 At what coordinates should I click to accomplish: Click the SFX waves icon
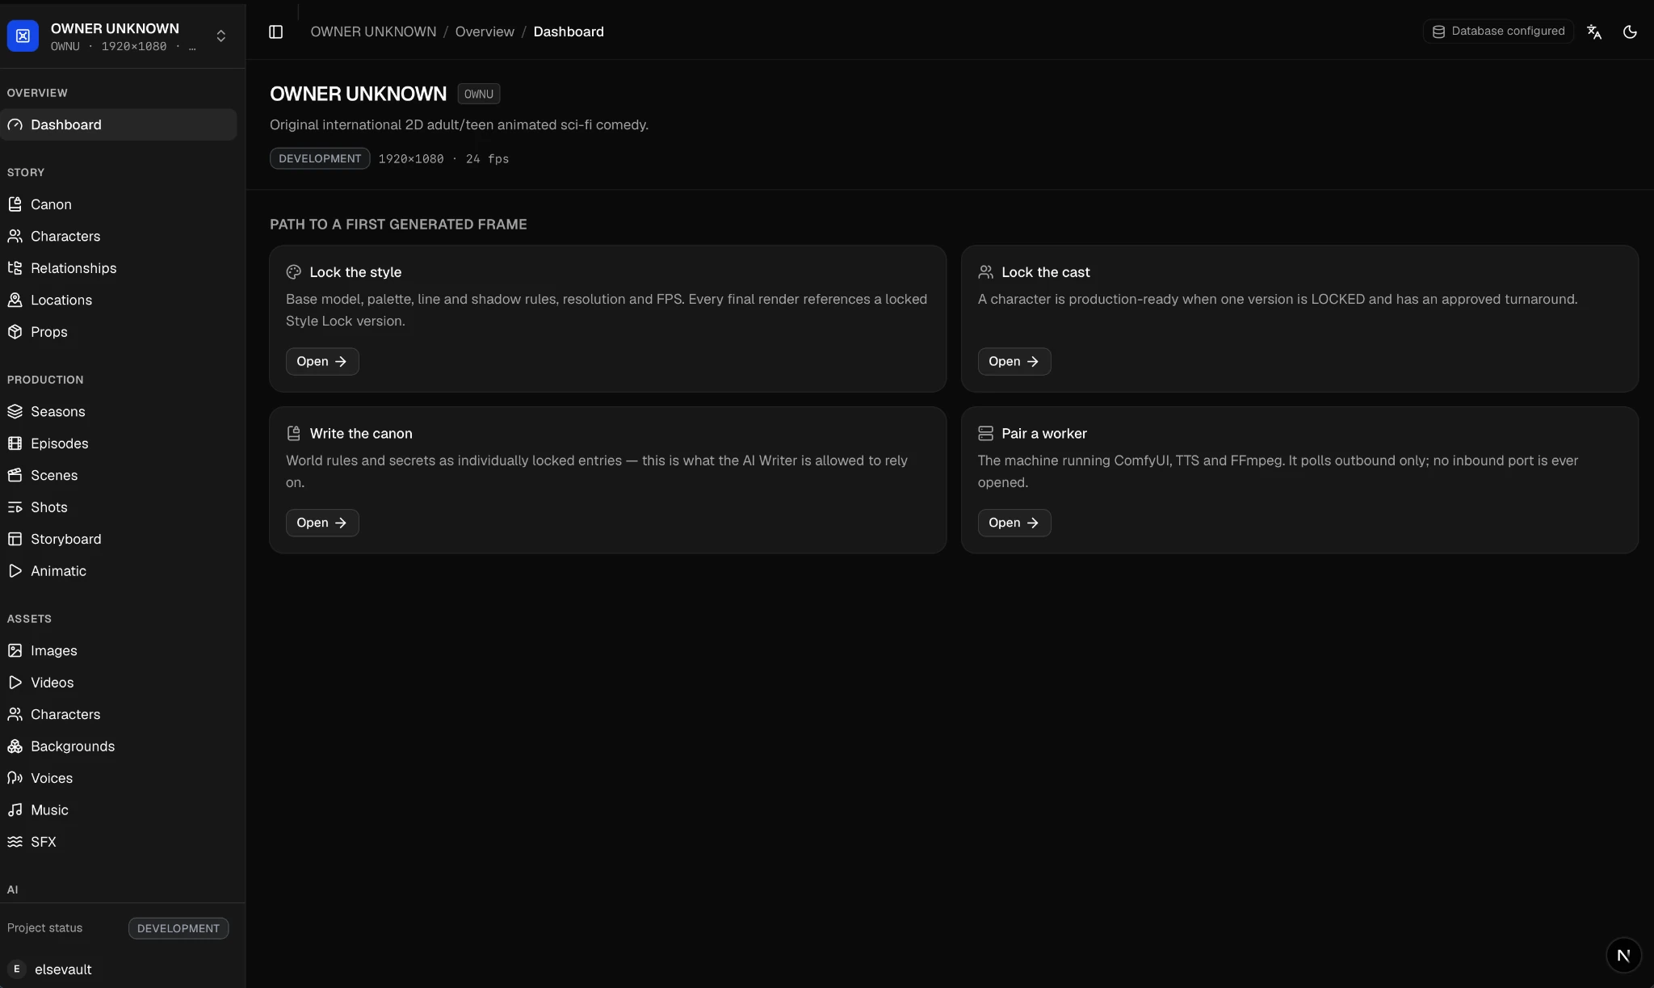click(15, 842)
